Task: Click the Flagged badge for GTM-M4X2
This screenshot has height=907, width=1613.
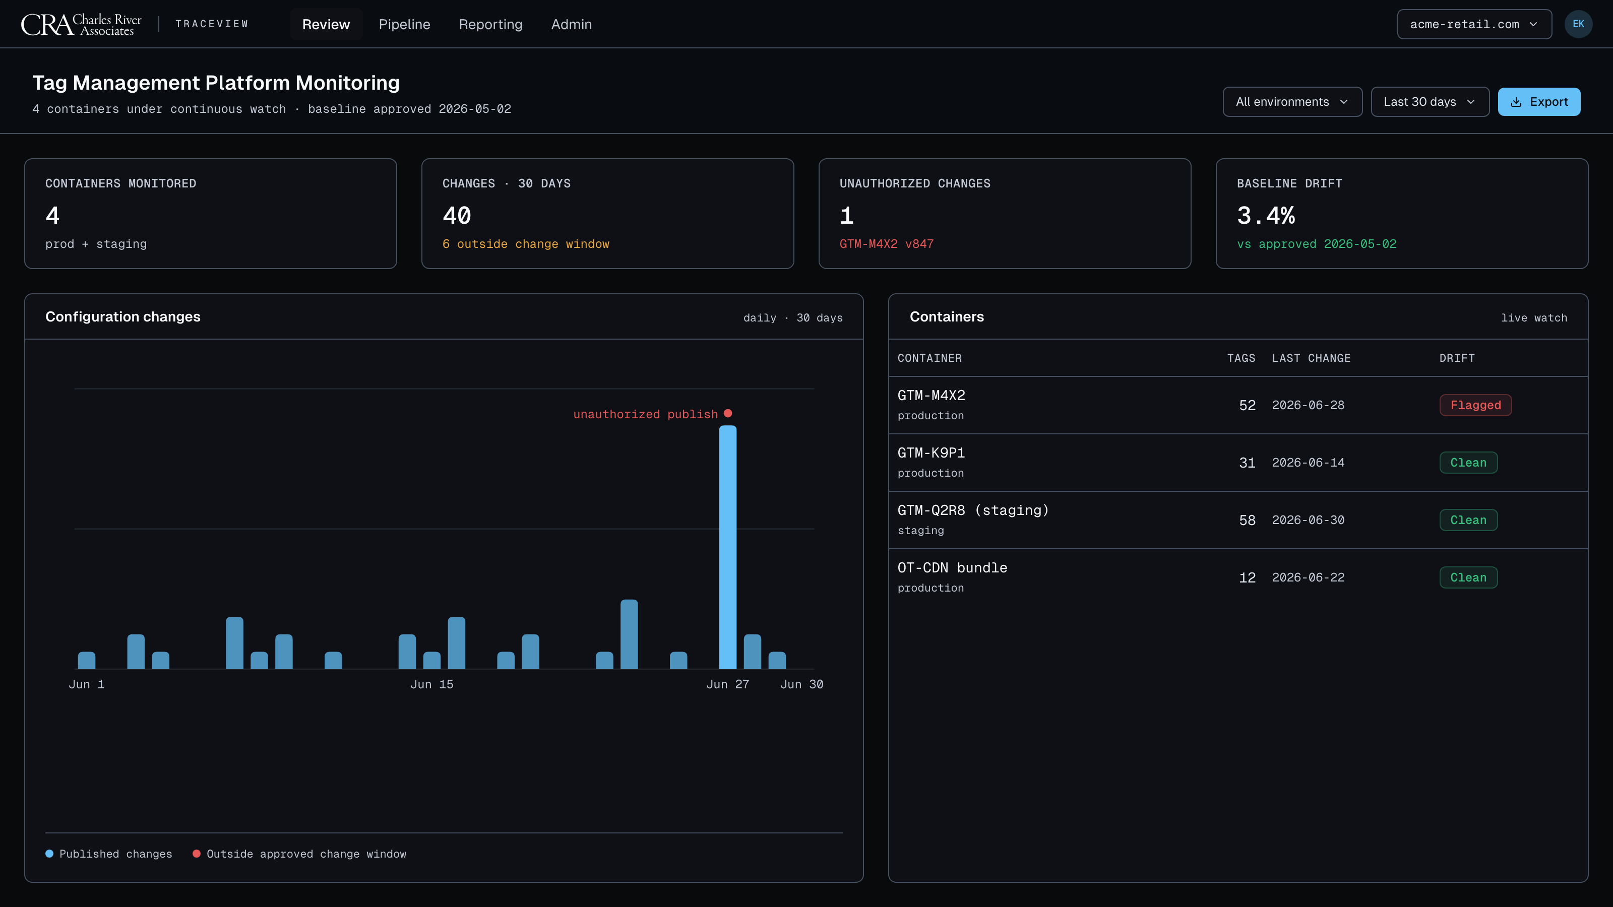Action: 1475,405
